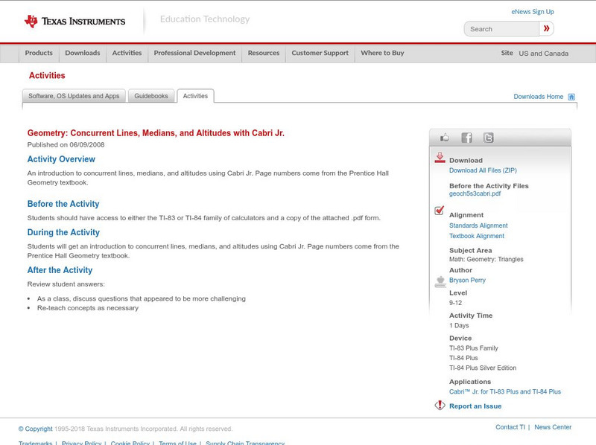The width and height of the screenshot is (596, 445).
Task: Open the Standards Alignment link
Action: (478, 225)
